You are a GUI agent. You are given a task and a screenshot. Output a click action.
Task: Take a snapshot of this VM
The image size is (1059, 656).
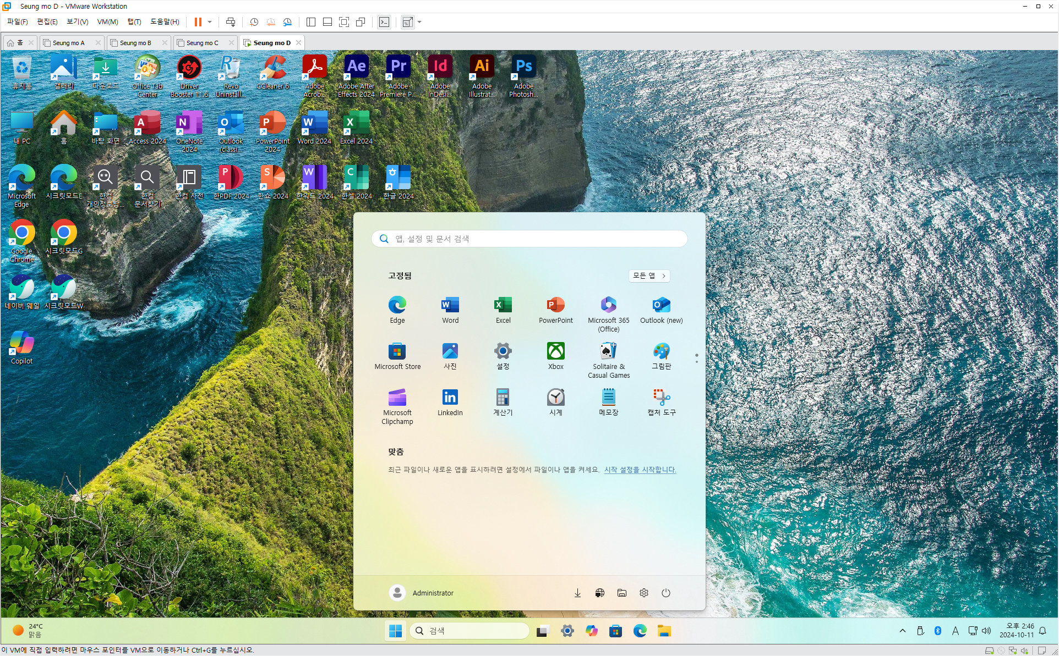pos(254,22)
